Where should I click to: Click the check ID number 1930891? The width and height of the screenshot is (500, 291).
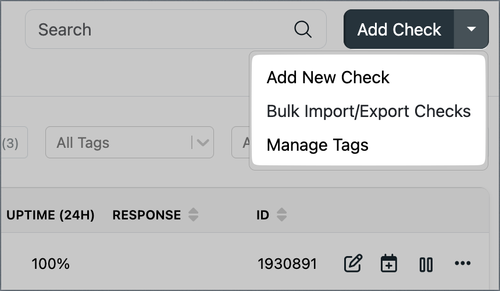[x=287, y=264]
